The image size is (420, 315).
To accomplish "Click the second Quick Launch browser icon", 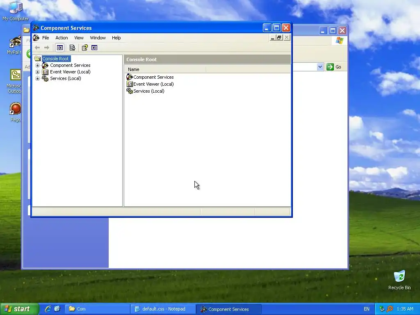I will click(x=57, y=309).
